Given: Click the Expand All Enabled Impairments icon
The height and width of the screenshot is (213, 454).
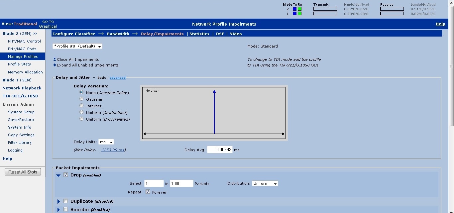Looking at the screenshot, I should pos(55,65).
